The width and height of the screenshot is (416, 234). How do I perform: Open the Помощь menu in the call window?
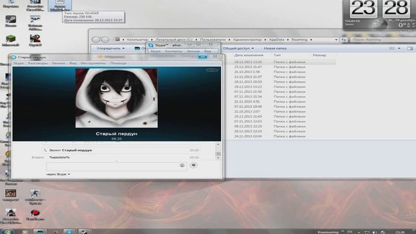[118, 63]
